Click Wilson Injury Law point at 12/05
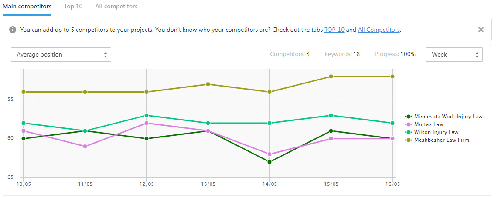 click(146, 115)
